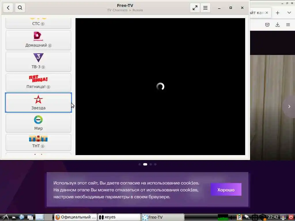Launch the globe web browser icon in taskbar
Viewport: 295px width, 221px height.
point(22,217)
